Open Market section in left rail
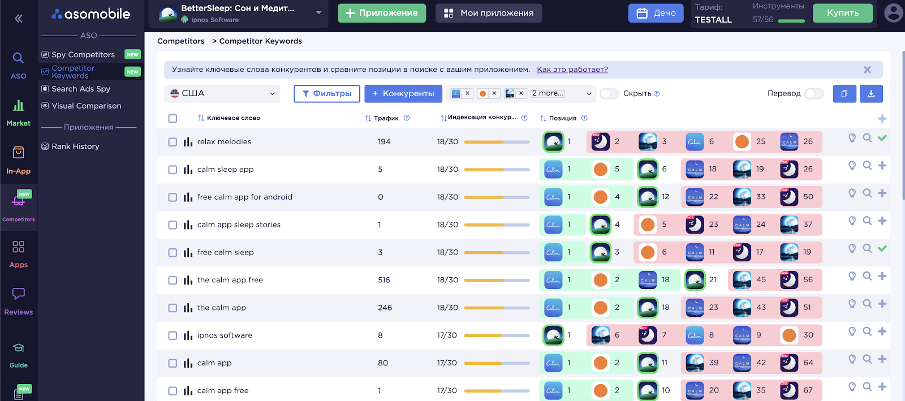 pyautogui.click(x=19, y=113)
